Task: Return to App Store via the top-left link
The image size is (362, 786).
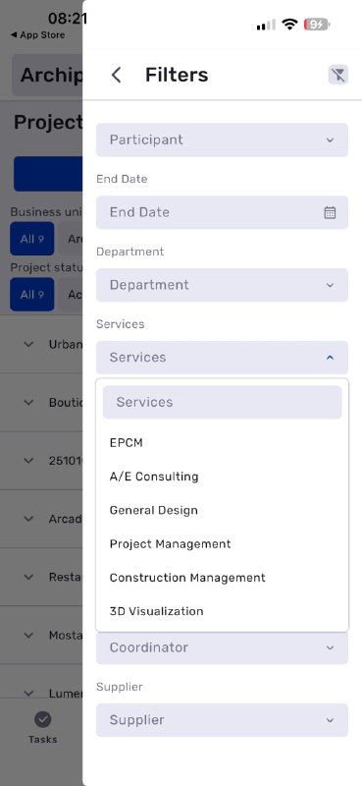Action: (37, 35)
